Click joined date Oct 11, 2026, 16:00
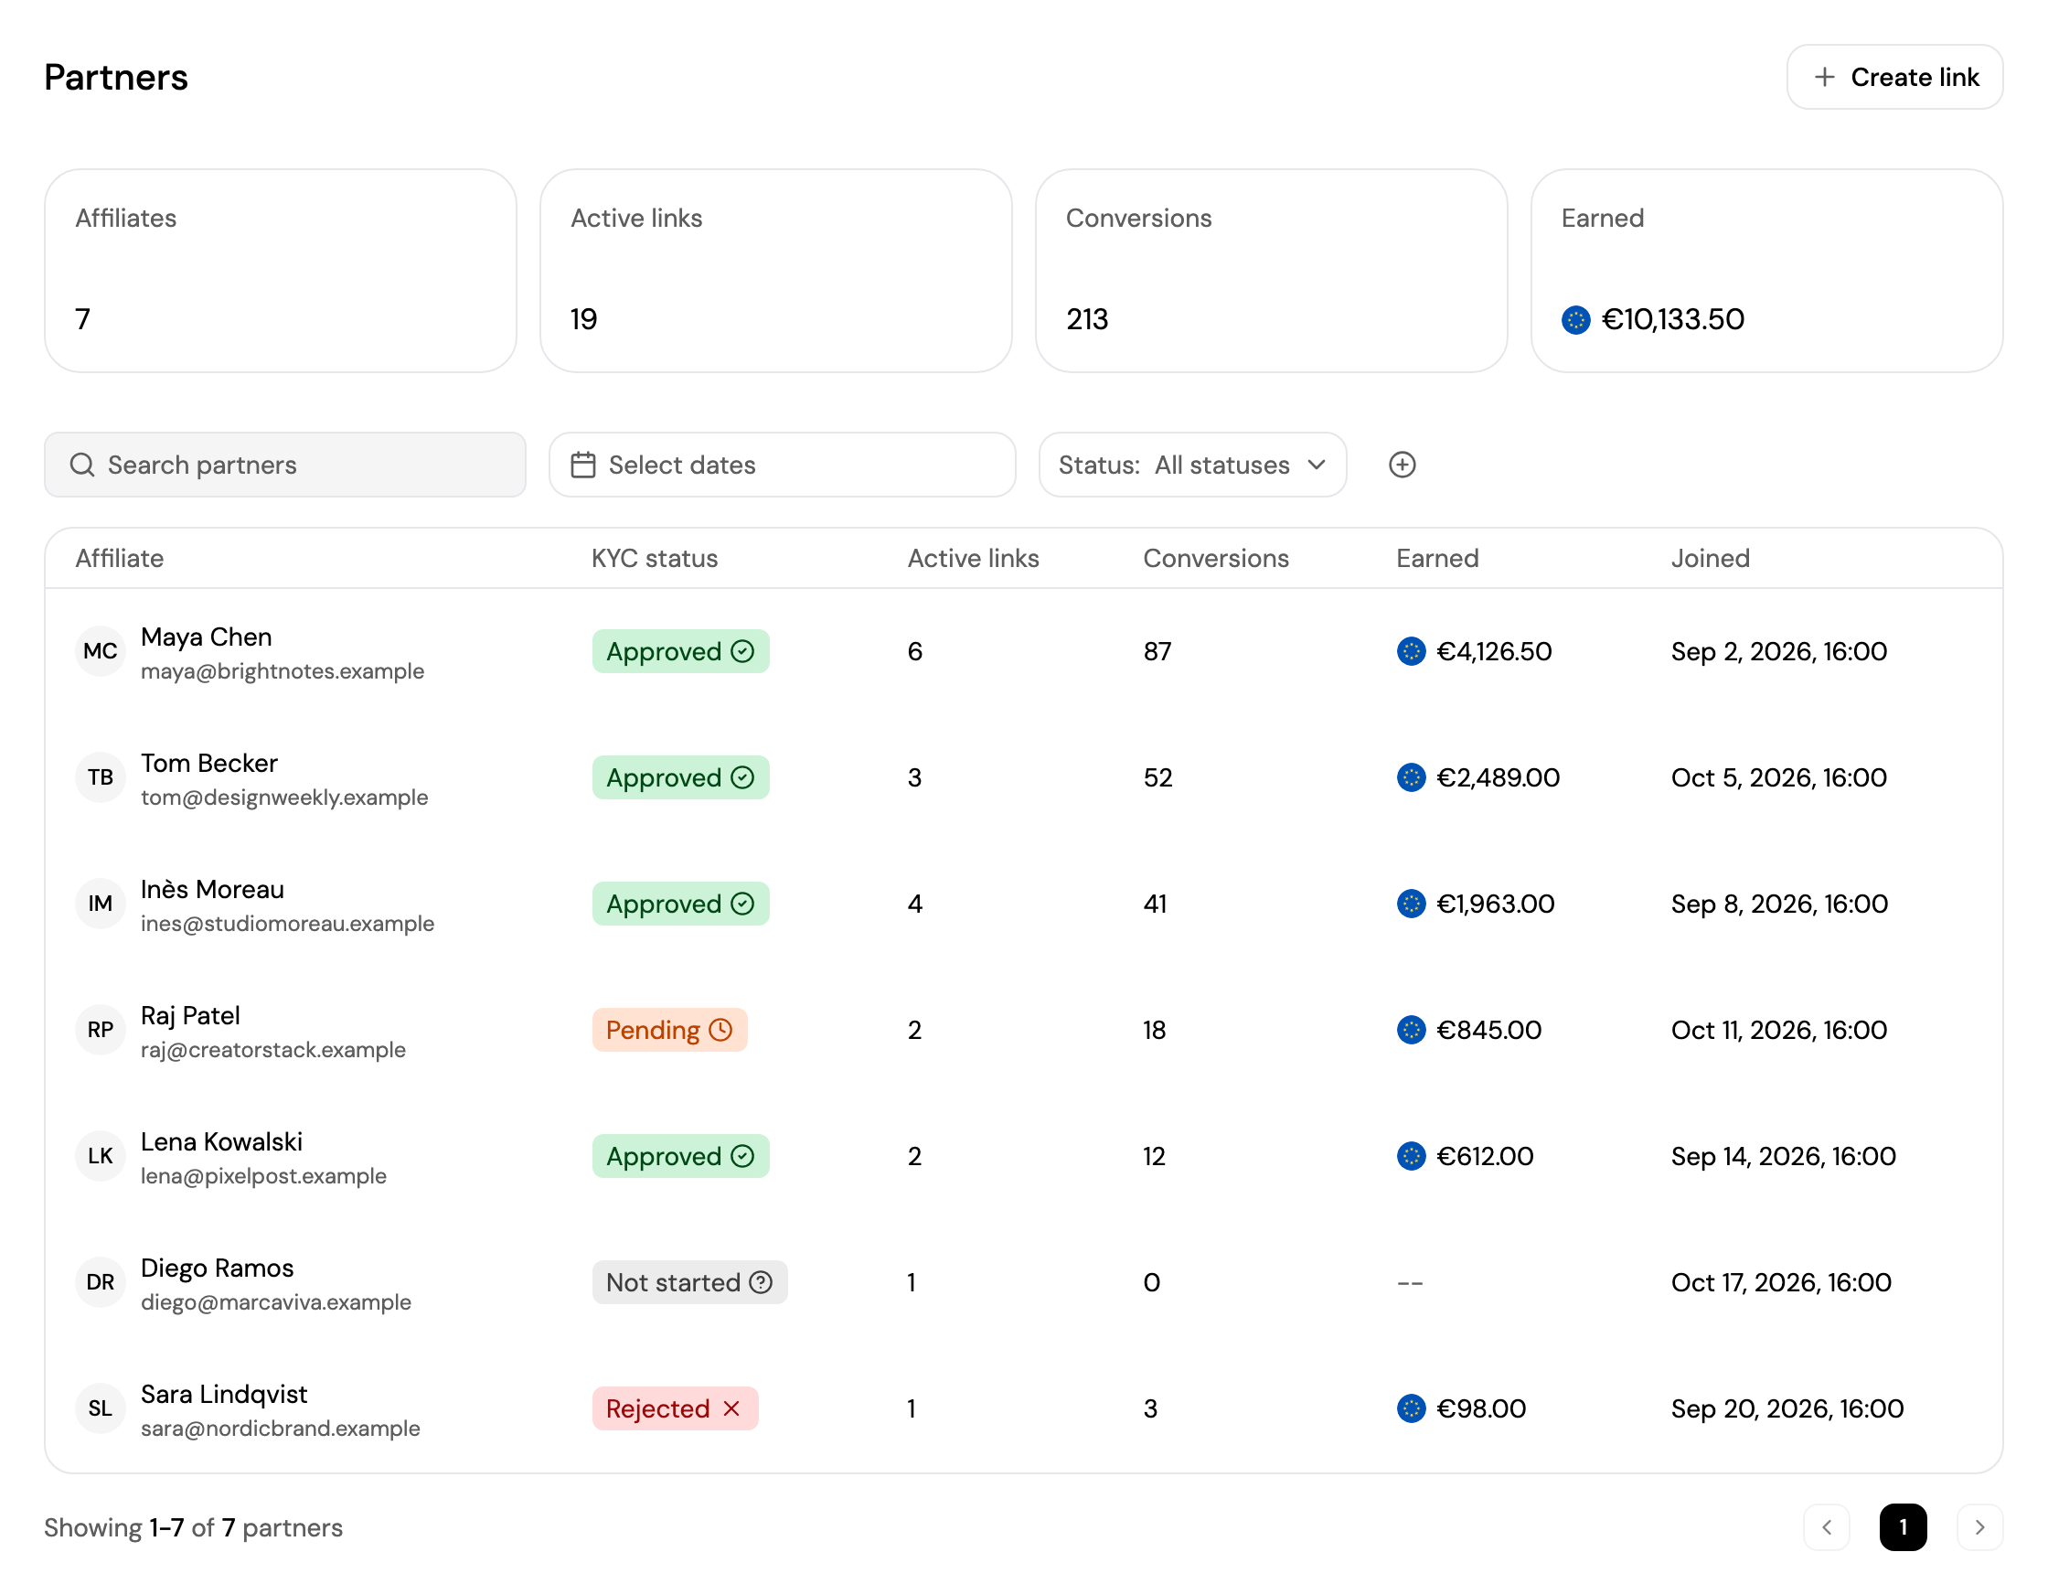Image resolution: width=2048 pixels, height=1595 pixels. coord(1779,1029)
